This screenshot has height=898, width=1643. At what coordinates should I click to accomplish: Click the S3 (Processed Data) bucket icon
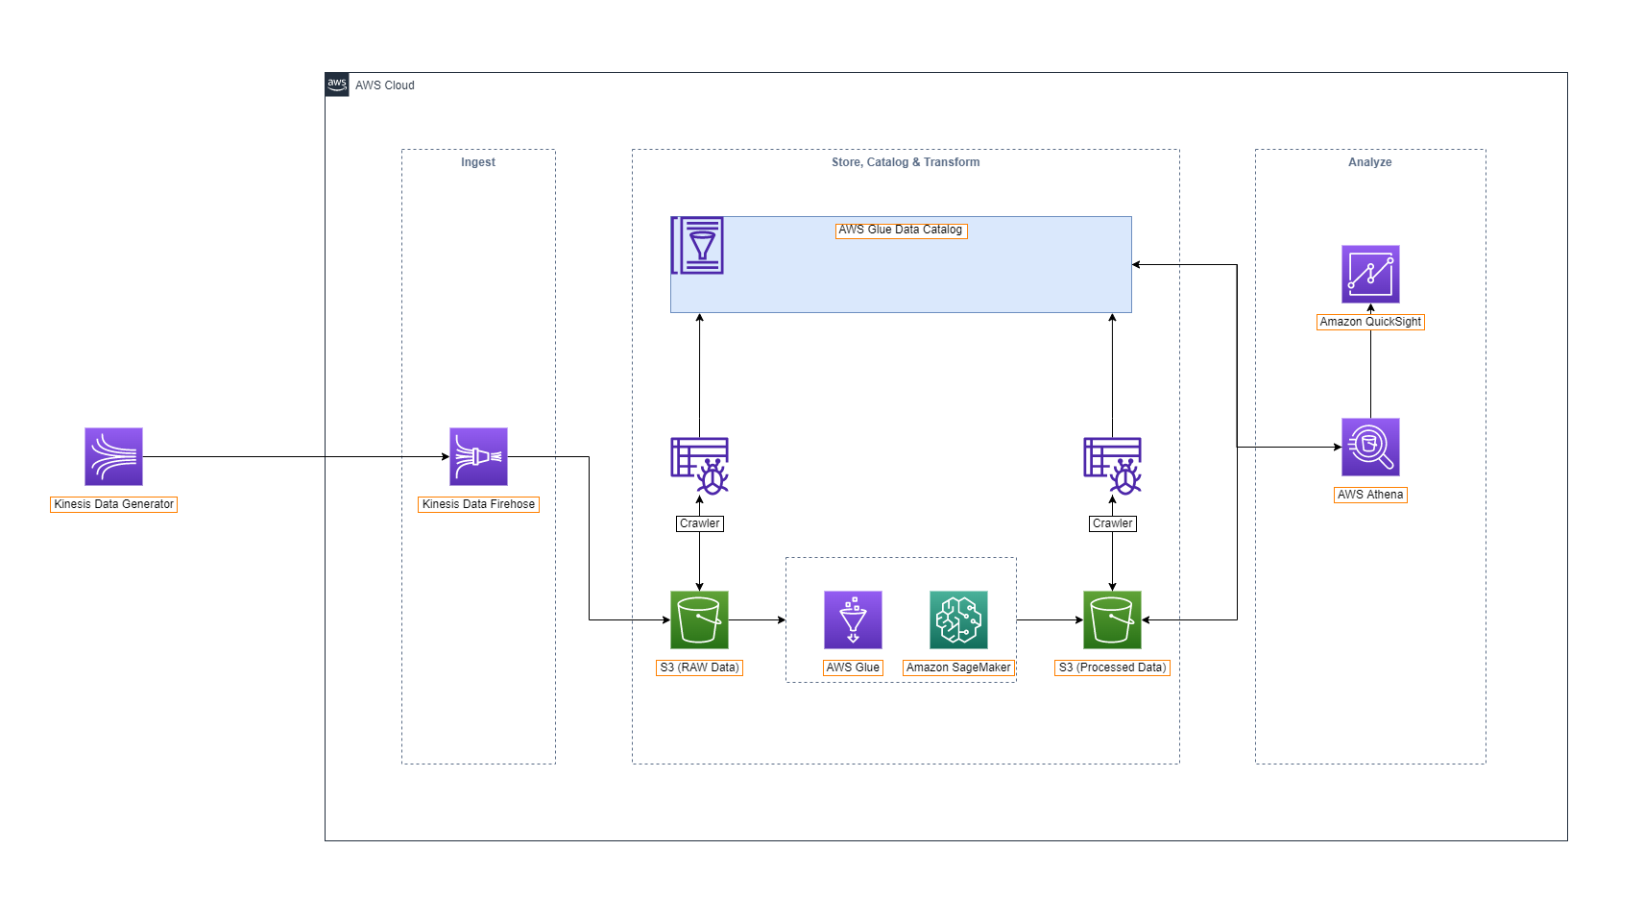click(1112, 619)
